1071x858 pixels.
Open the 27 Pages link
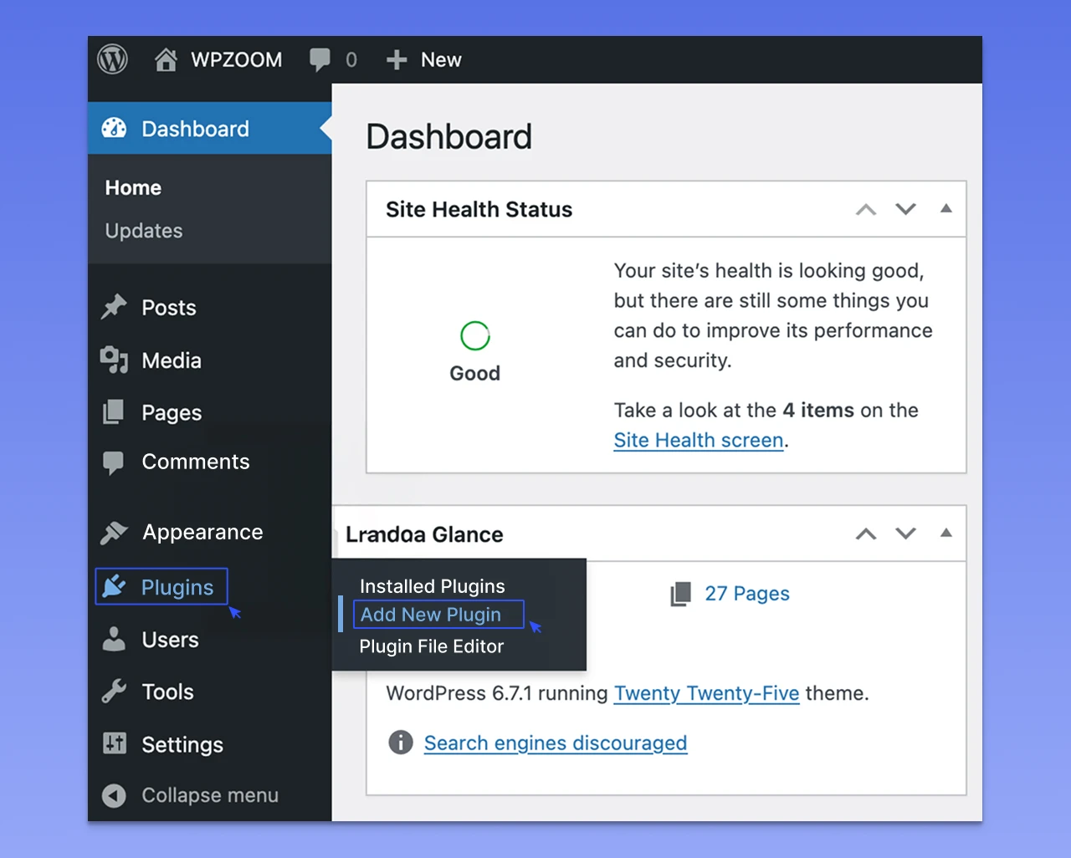(747, 594)
